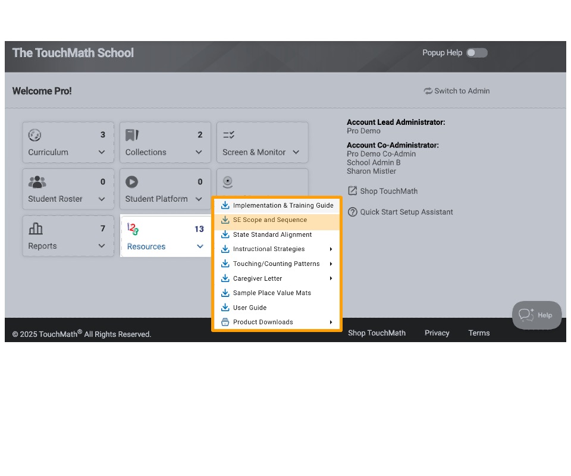Open Caregiver Letter menu item
The image size is (571, 476).
(277, 278)
